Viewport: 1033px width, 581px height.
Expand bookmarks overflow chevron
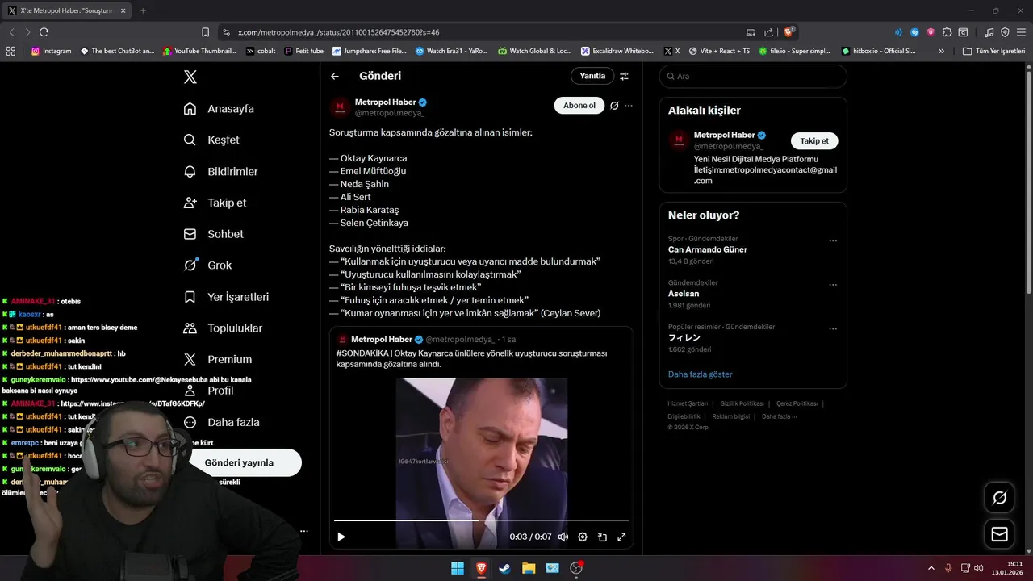(941, 51)
